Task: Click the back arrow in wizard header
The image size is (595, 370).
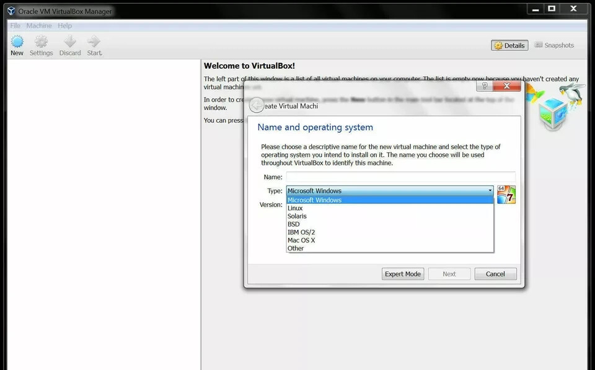Action: coord(257,105)
